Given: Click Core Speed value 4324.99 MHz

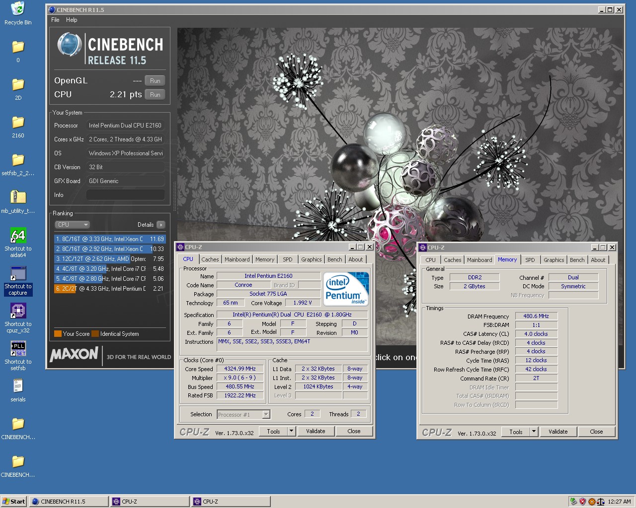Looking at the screenshot, I should (x=240, y=369).
